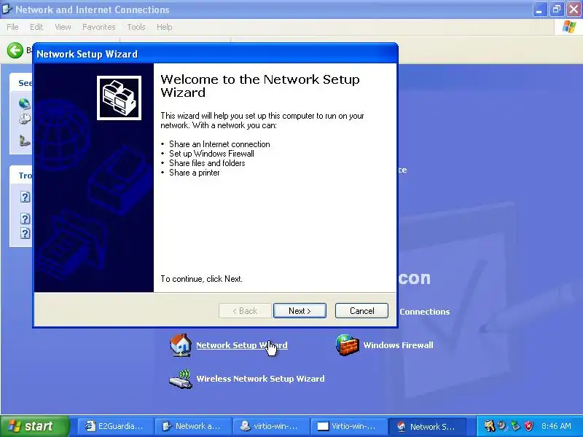Open the Wireless Network Setup Wizard link
Screen dimensions: 583x437
pos(260,379)
